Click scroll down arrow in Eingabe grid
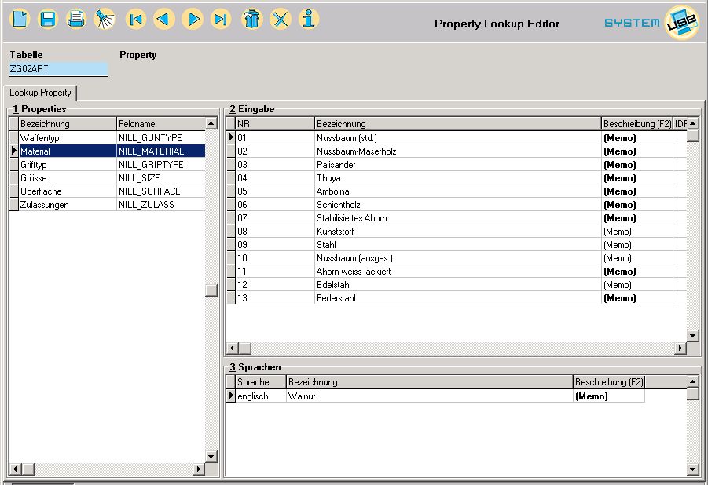 [x=693, y=336]
